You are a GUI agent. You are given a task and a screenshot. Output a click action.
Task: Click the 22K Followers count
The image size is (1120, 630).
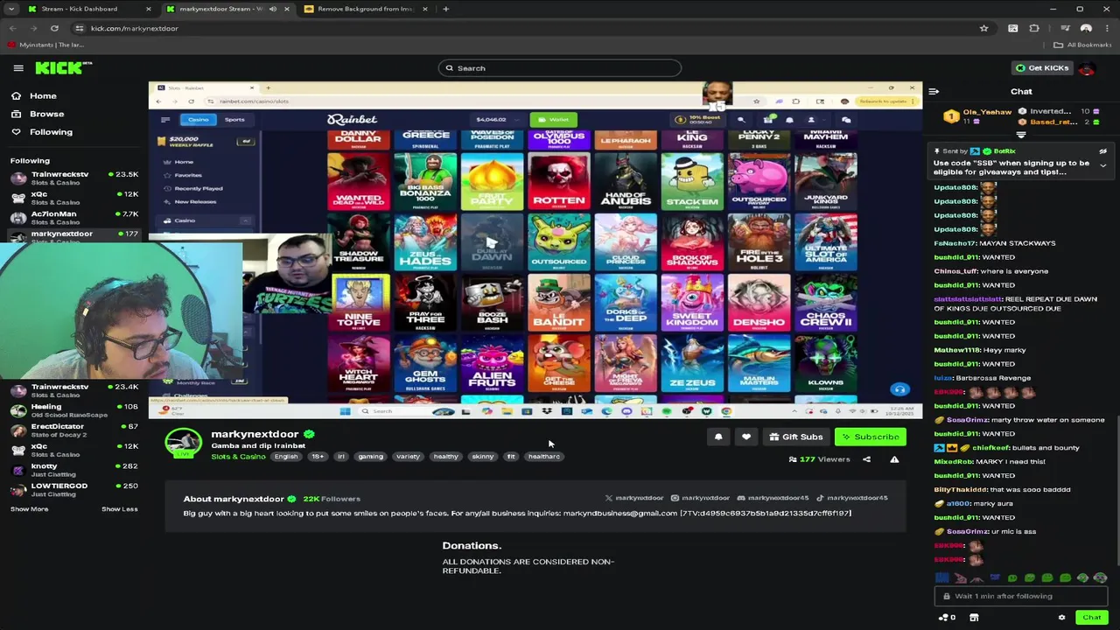coord(332,499)
